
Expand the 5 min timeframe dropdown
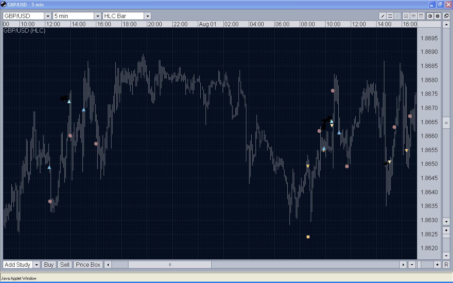[98, 16]
